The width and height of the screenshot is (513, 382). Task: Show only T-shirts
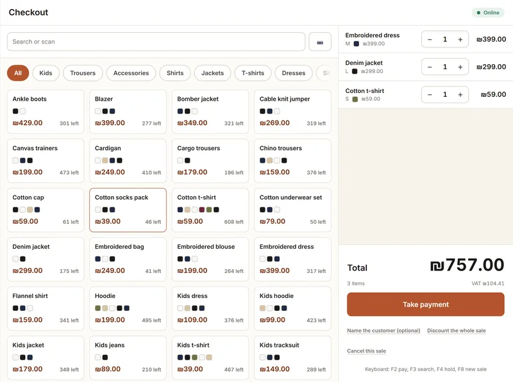click(x=253, y=73)
